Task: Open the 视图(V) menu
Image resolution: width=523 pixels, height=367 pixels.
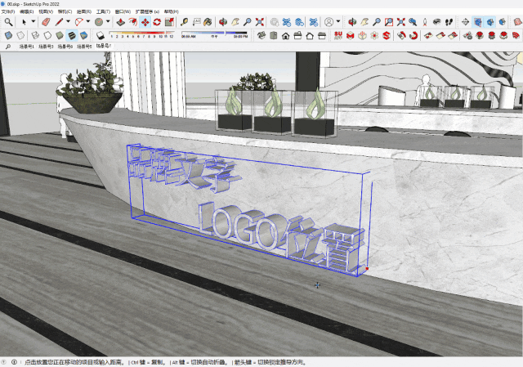Action: point(46,11)
